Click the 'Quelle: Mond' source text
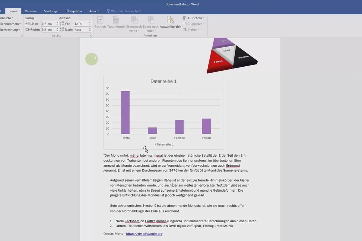 coord(113,233)
